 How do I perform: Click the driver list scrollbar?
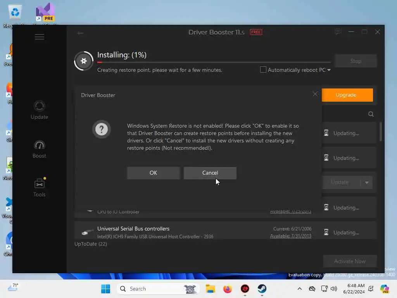pos(381,132)
